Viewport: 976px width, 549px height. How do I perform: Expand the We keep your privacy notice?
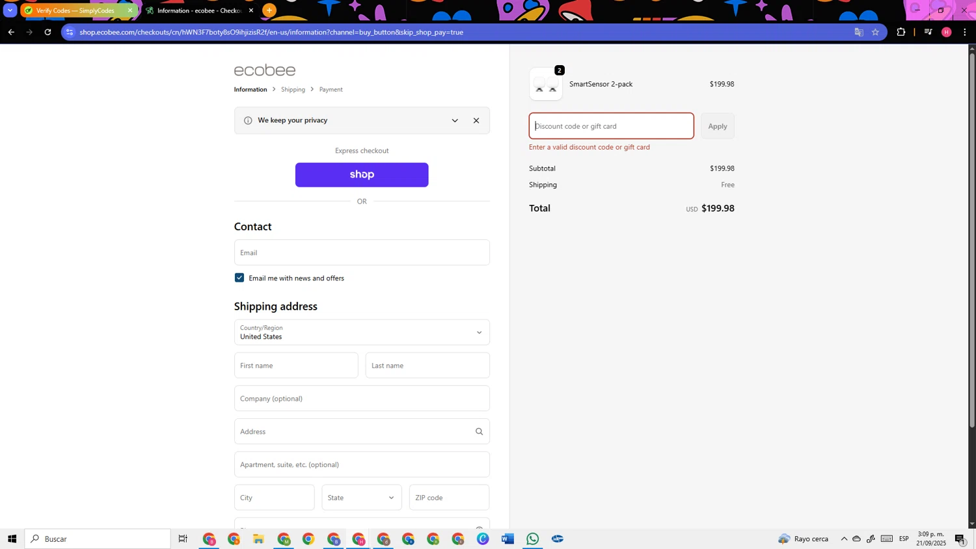point(455,120)
